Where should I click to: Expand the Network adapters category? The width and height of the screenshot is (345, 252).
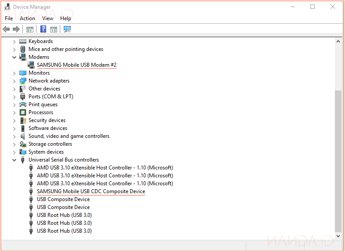point(14,81)
